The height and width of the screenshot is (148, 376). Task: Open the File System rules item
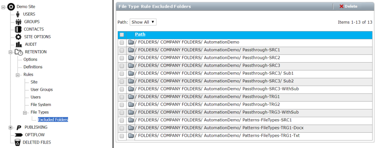[41, 105]
